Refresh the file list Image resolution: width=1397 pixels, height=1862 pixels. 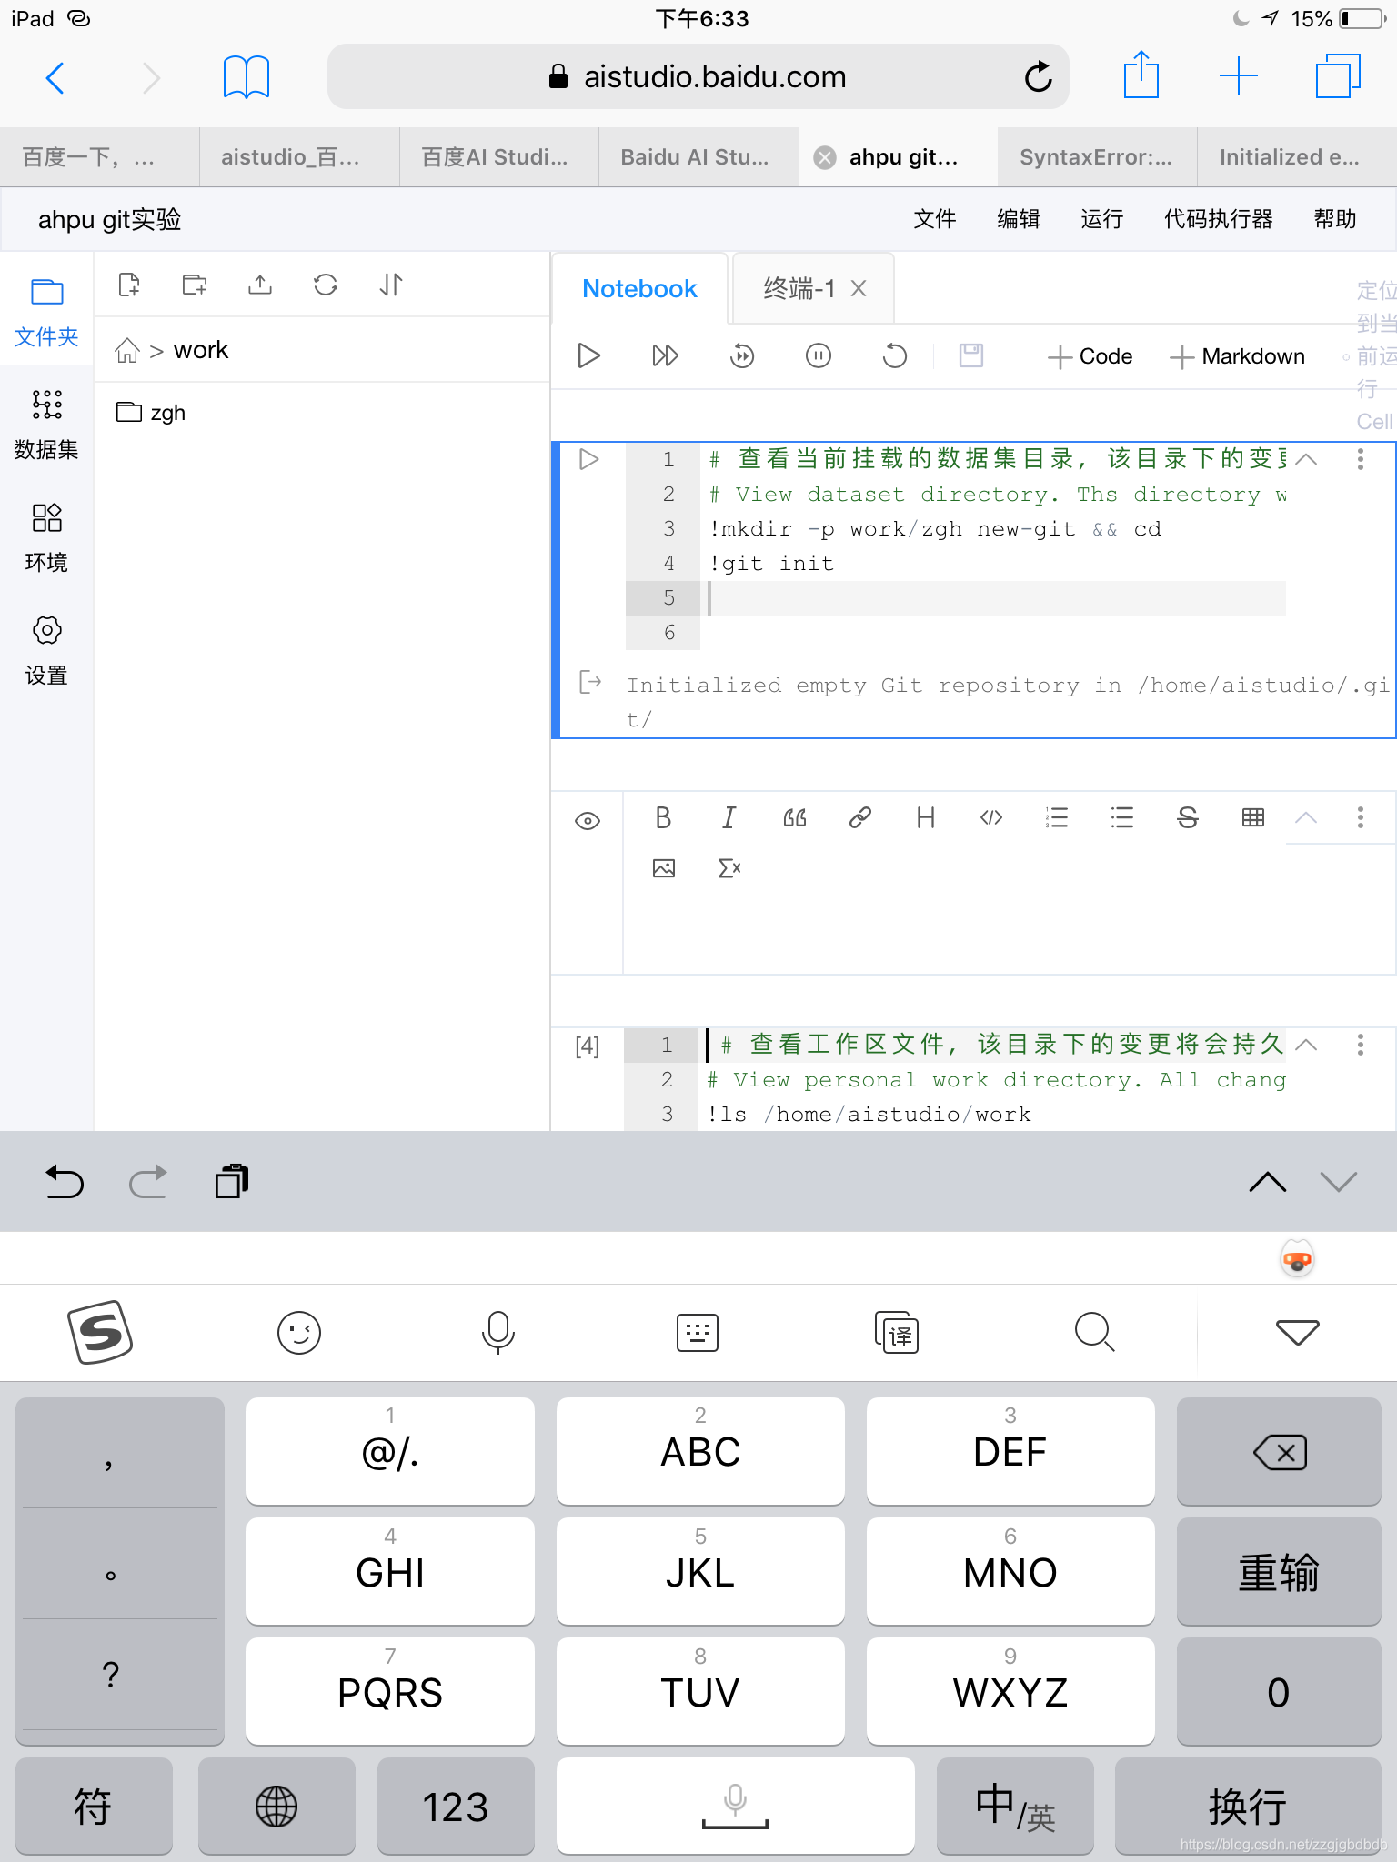click(326, 285)
